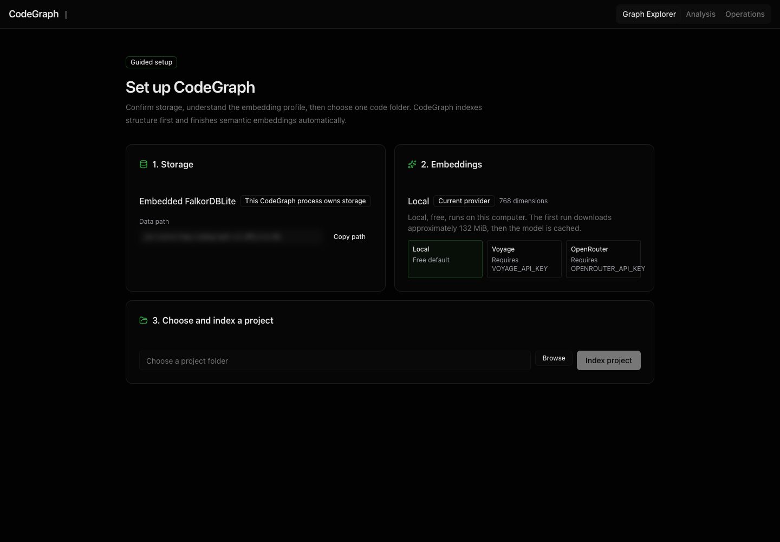The height and width of the screenshot is (542, 780).
Task: Click the 2. Embeddings heading
Action: pos(451,164)
